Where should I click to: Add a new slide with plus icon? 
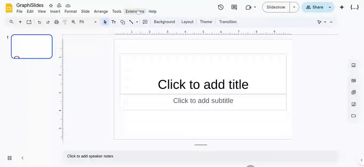(20, 22)
